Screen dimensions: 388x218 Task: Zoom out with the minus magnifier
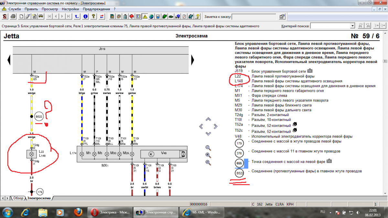click(x=208, y=163)
